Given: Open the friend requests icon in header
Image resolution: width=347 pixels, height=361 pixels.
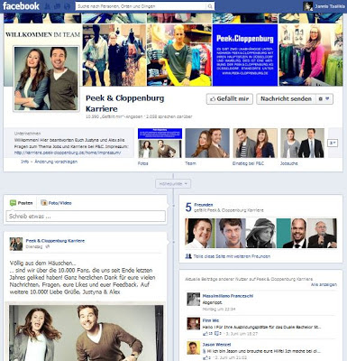Looking at the screenshot, I should [x=48, y=6].
